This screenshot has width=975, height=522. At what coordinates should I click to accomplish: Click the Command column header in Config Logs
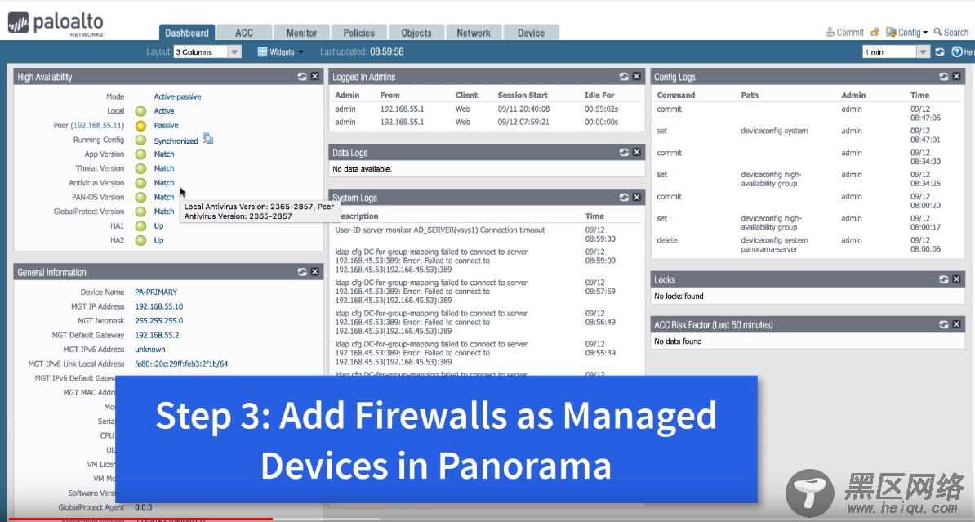(x=676, y=96)
